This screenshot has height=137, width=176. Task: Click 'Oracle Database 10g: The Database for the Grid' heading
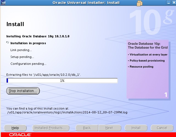coord(148,46)
